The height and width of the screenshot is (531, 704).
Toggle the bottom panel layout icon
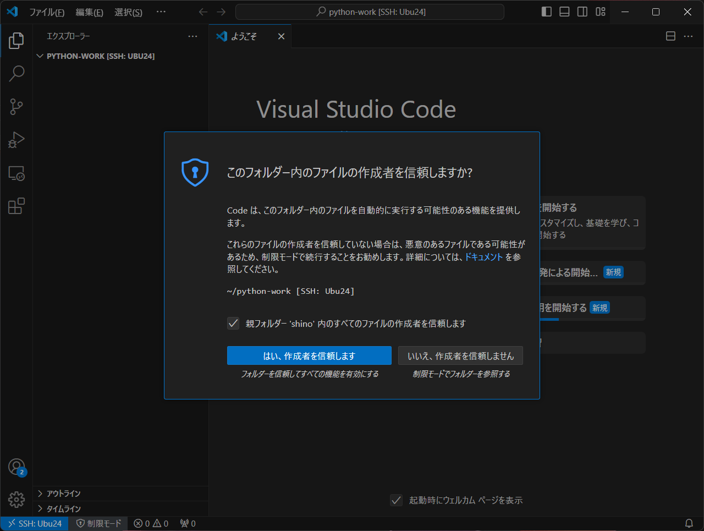point(564,12)
